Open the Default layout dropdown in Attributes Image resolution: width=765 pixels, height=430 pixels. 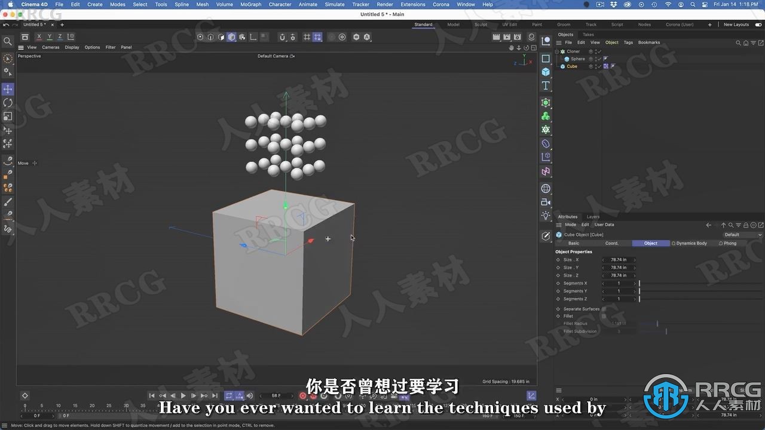point(743,235)
